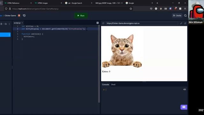The image size is (204, 115).
Task: Open the purple chat bubble button
Action: coord(184,107)
